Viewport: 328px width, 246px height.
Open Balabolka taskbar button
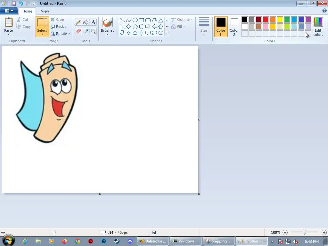pos(153,241)
